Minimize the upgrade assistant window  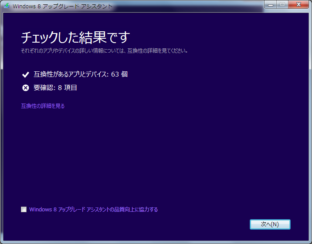pyautogui.click(x=271, y=5)
